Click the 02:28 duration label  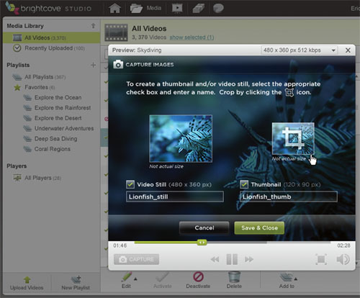tap(343, 245)
